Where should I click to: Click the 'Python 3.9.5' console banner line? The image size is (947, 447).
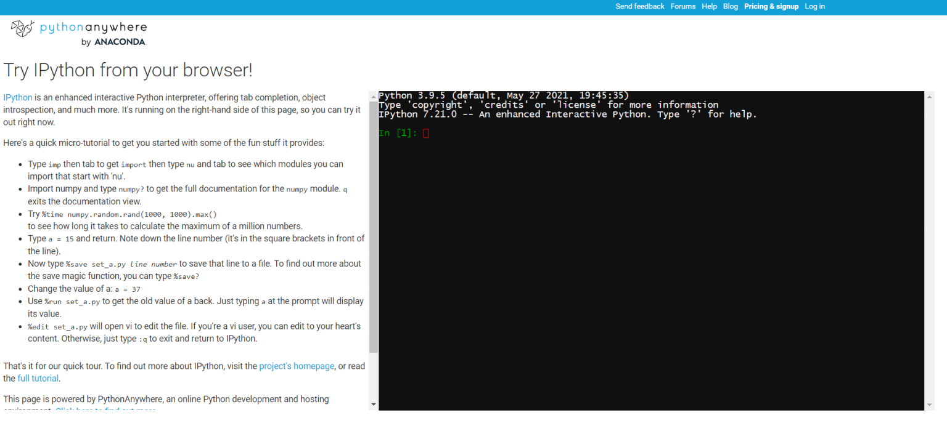point(504,95)
